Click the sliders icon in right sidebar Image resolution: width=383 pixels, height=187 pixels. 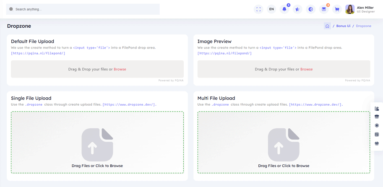pyautogui.click(x=377, y=135)
